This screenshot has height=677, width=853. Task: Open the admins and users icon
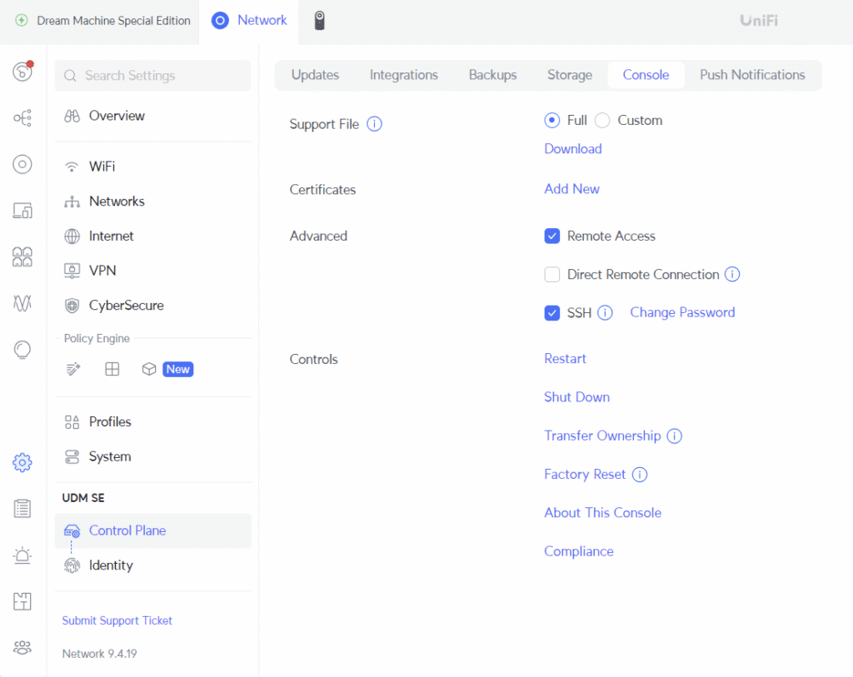pos(22,647)
